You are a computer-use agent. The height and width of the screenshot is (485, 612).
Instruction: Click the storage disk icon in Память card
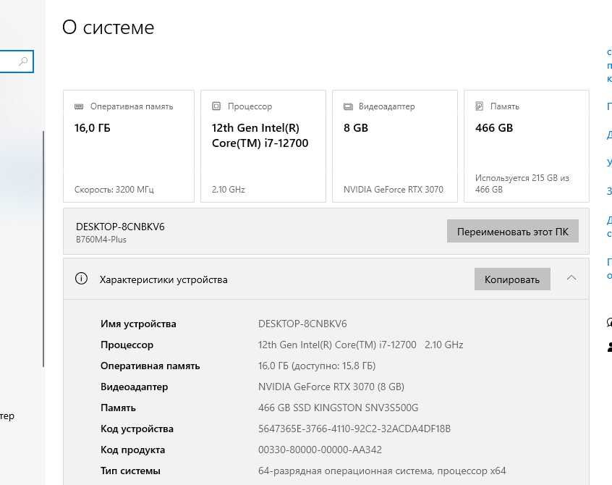(x=480, y=106)
